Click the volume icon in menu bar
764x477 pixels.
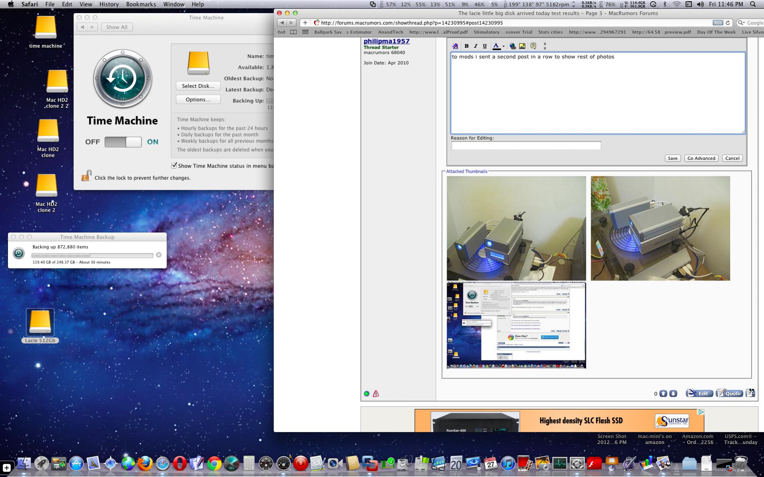click(700, 4)
